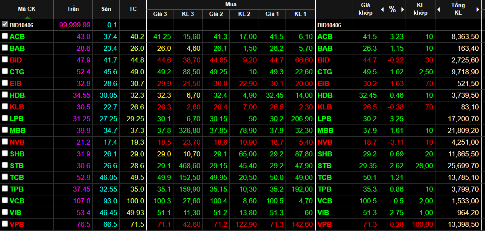Open the STB stock symbol link

[17, 166]
